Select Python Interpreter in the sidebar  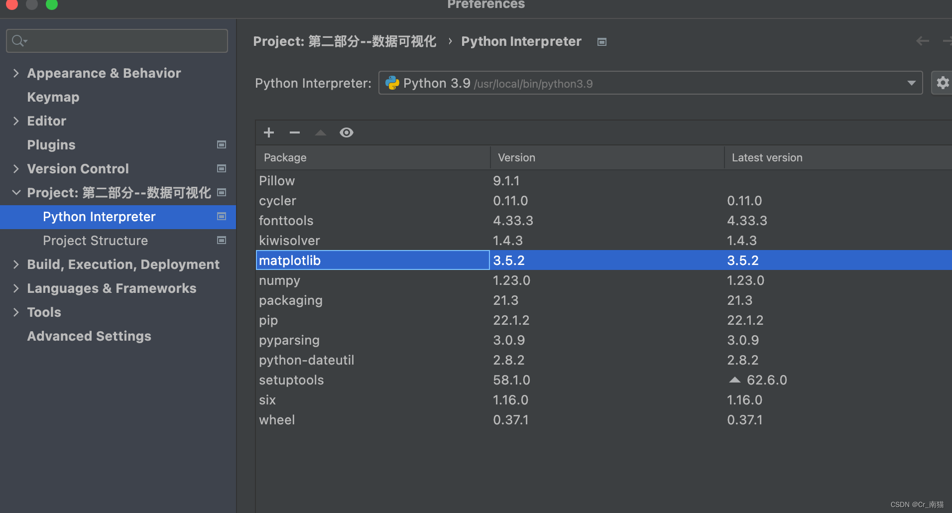pos(118,217)
